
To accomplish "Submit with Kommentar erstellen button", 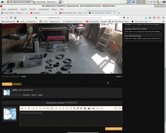I will (x=114, y=129).
